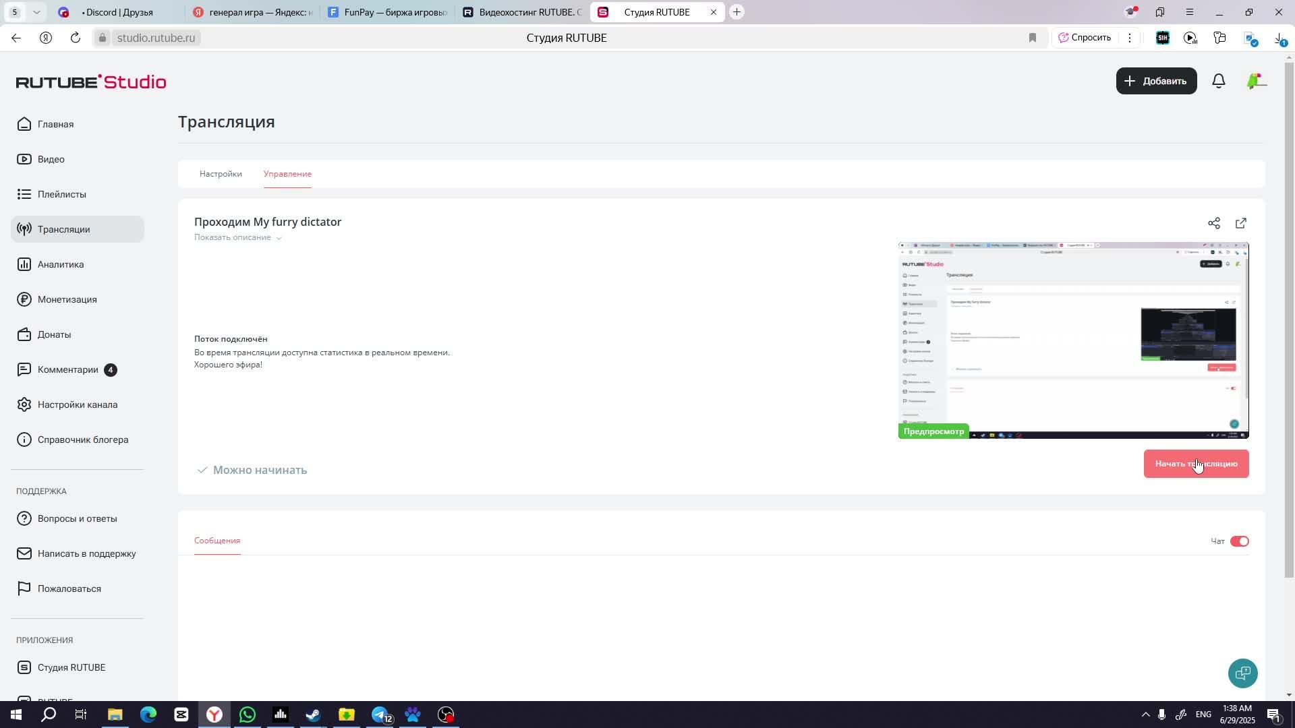Screen dimensions: 1295x728
Task: Select Трансляции in sidebar
Action: point(78,229)
